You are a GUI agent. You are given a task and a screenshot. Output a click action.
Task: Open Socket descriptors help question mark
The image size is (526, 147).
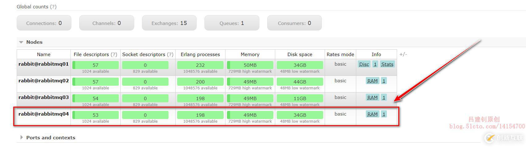pyautogui.click(x=170, y=55)
